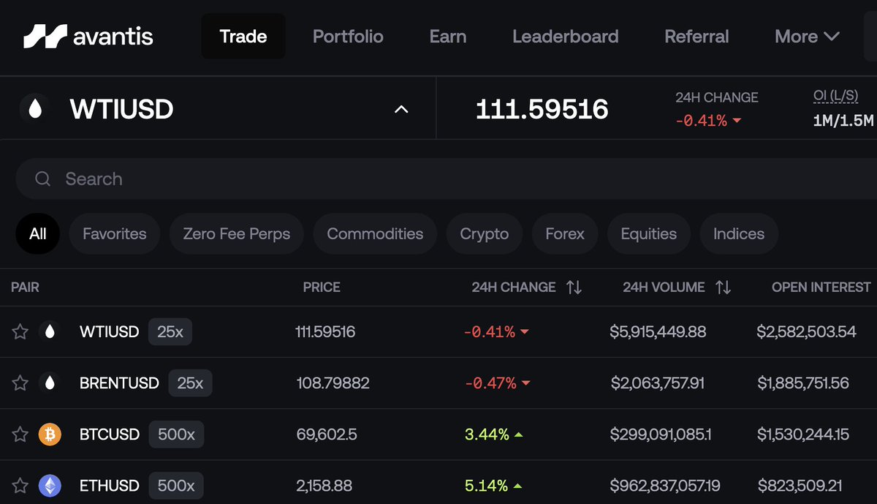This screenshot has width=877, height=504.
Task: Click the ETHUSD 500x leverage badge
Action: pyautogui.click(x=176, y=485)
